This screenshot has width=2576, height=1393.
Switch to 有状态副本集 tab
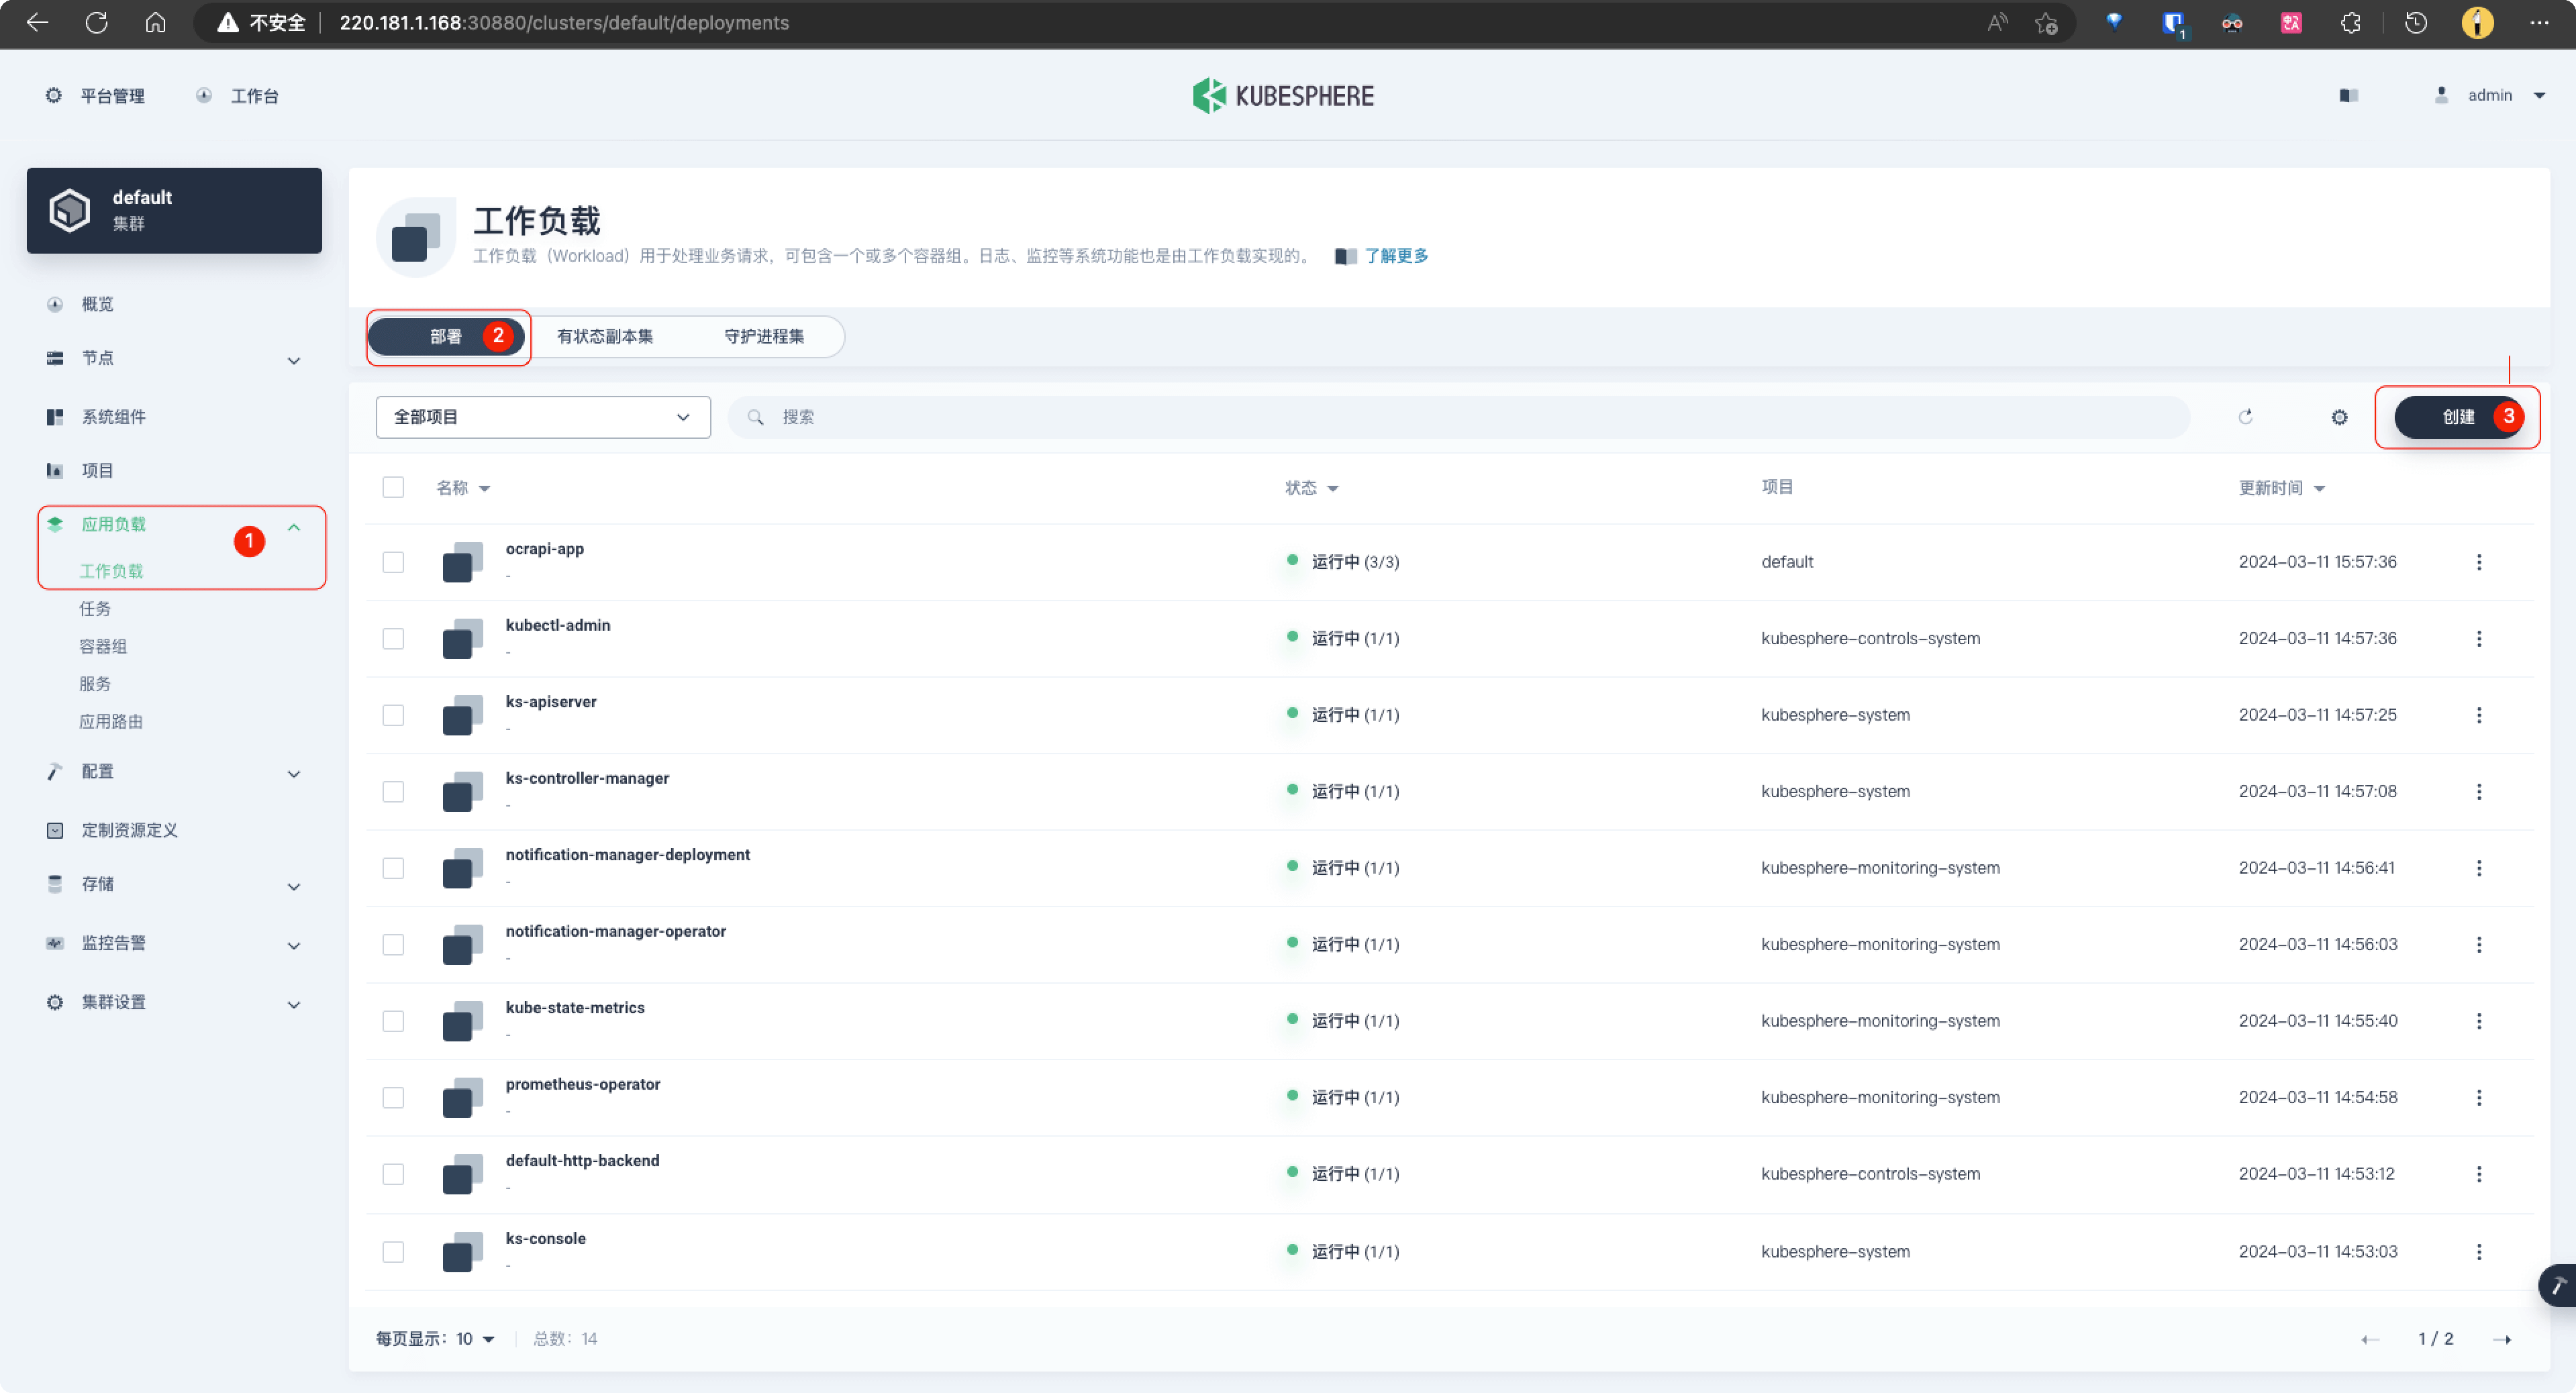tap(605, 336)
